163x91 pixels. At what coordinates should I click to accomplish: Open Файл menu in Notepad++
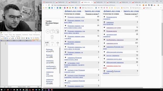[x=2, y=35]
